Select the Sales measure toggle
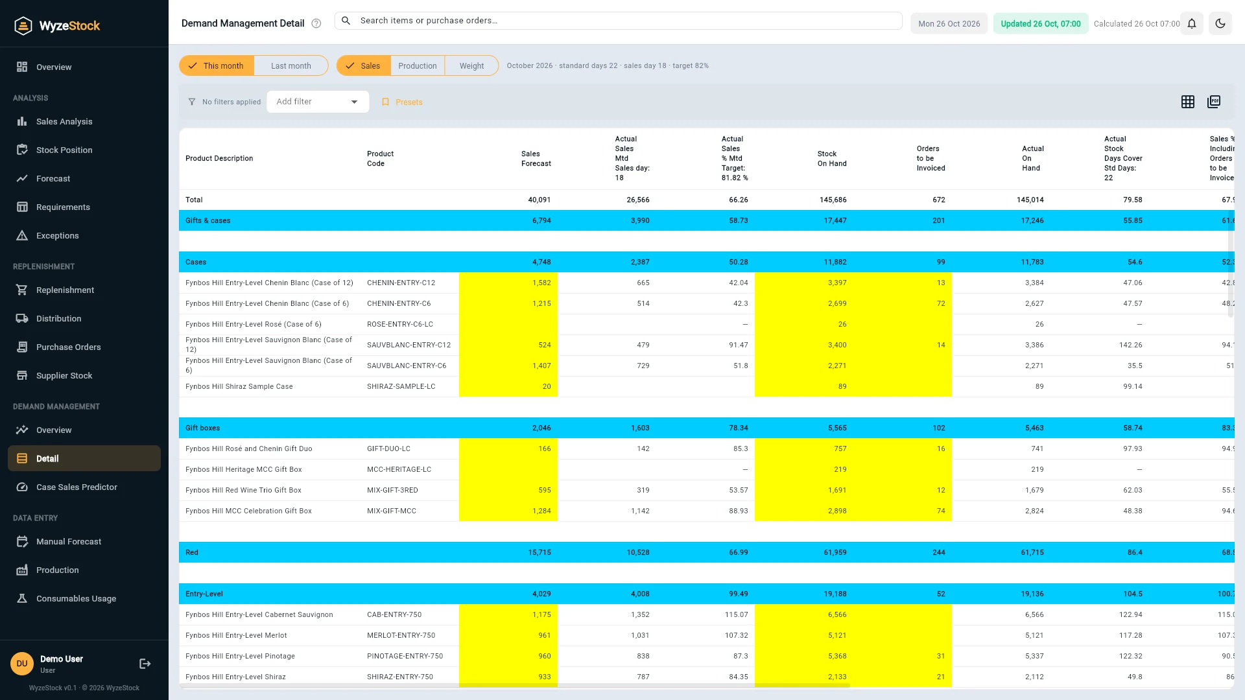 [x=363, y=65]
